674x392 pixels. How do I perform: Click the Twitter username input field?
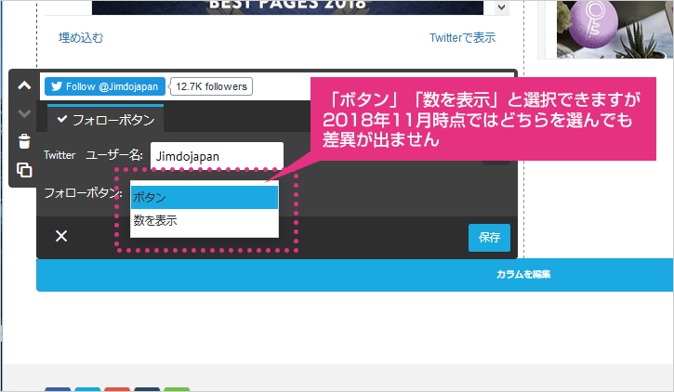point(217,156)
